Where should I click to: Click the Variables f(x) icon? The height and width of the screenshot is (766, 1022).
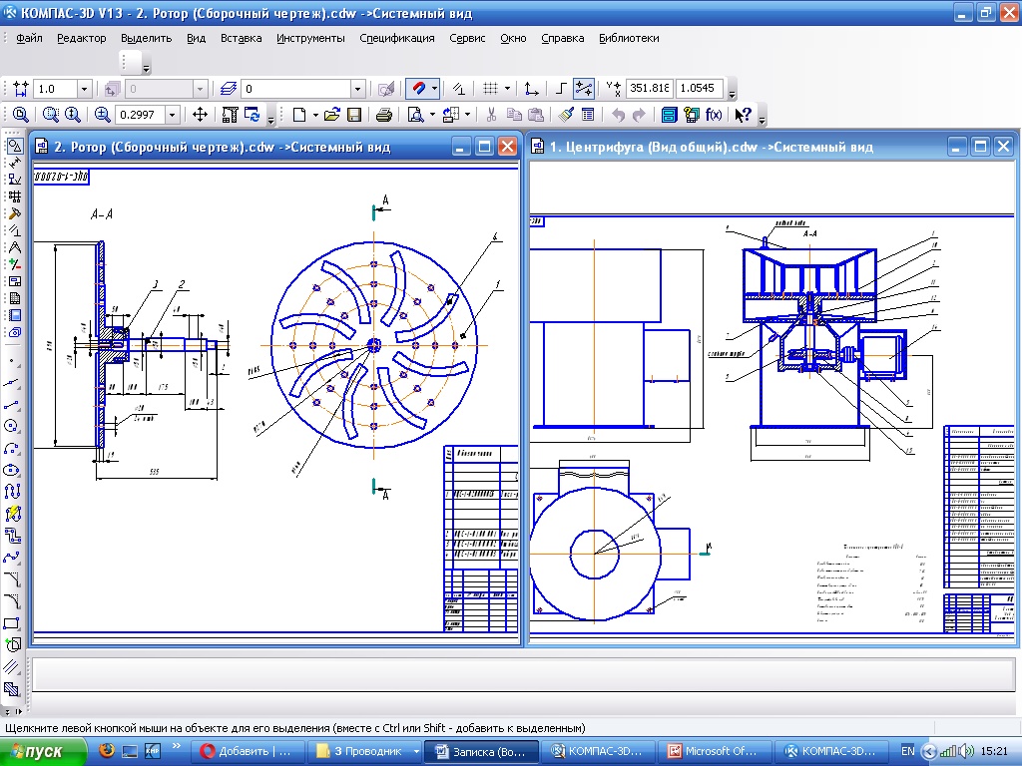(x=714, y=115)
